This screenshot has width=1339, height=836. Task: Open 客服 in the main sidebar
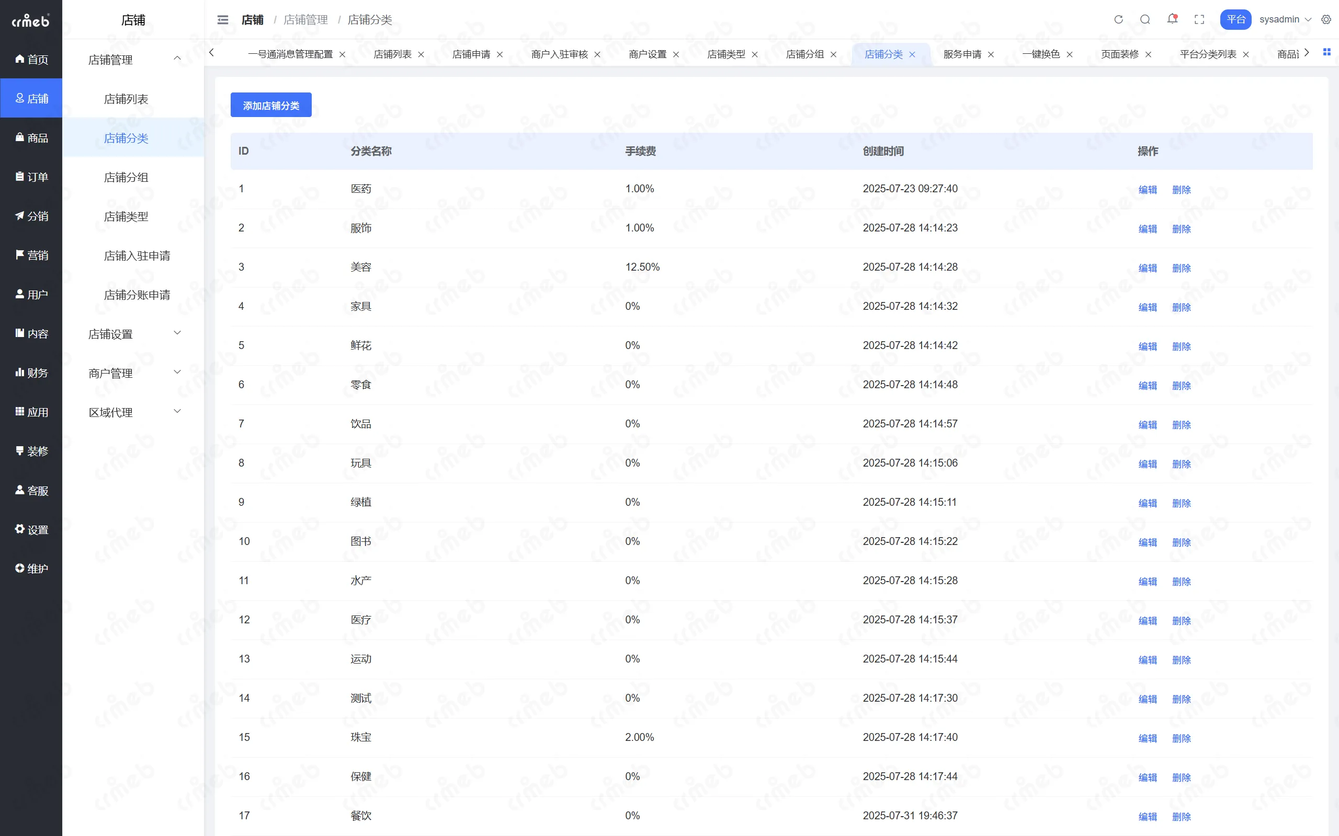click(x=31, y=491)
